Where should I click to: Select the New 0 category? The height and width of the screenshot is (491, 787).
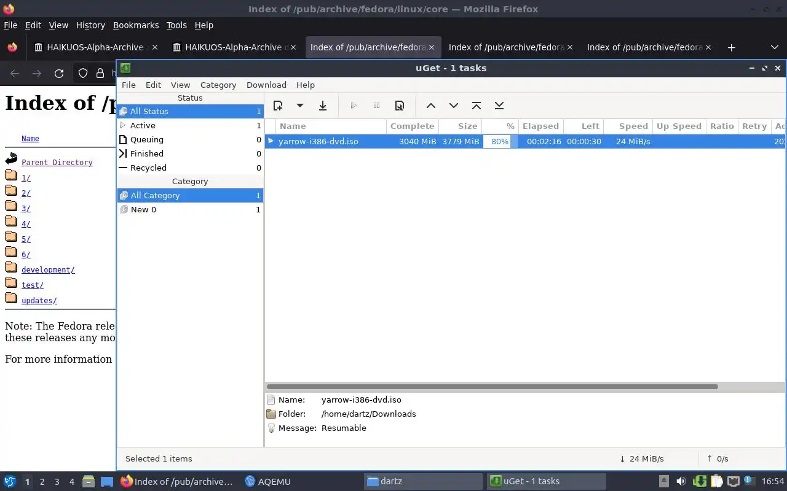[190, 209]
